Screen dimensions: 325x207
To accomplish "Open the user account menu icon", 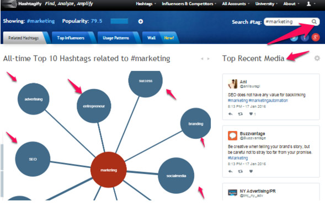I will tap(309, 4).
